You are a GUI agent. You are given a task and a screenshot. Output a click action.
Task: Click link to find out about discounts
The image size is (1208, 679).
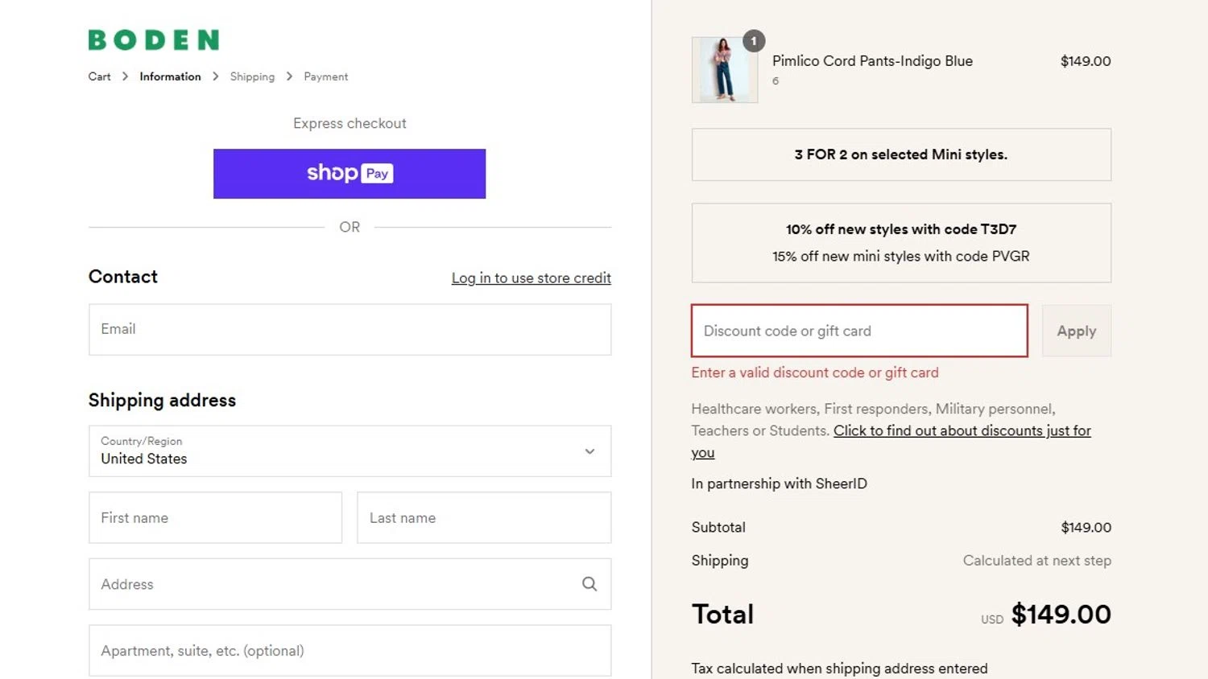(962, 430)
